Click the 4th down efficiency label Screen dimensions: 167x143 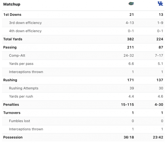click(25, 31)
